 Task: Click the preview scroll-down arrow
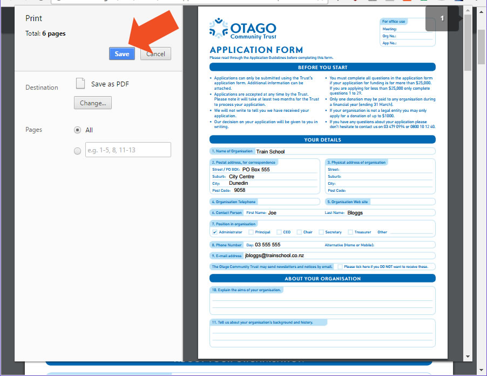click(x=467, y=356)
